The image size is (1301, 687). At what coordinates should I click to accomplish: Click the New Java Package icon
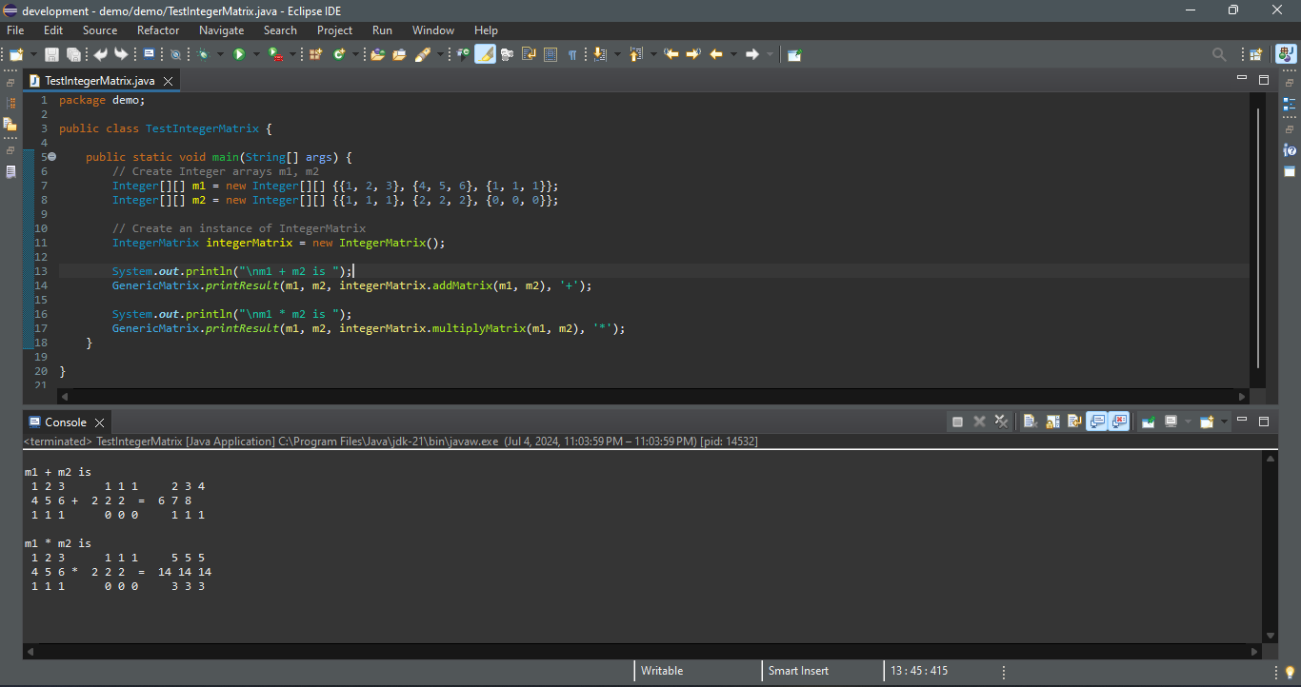pyautogui.click(x=315, y=54)
